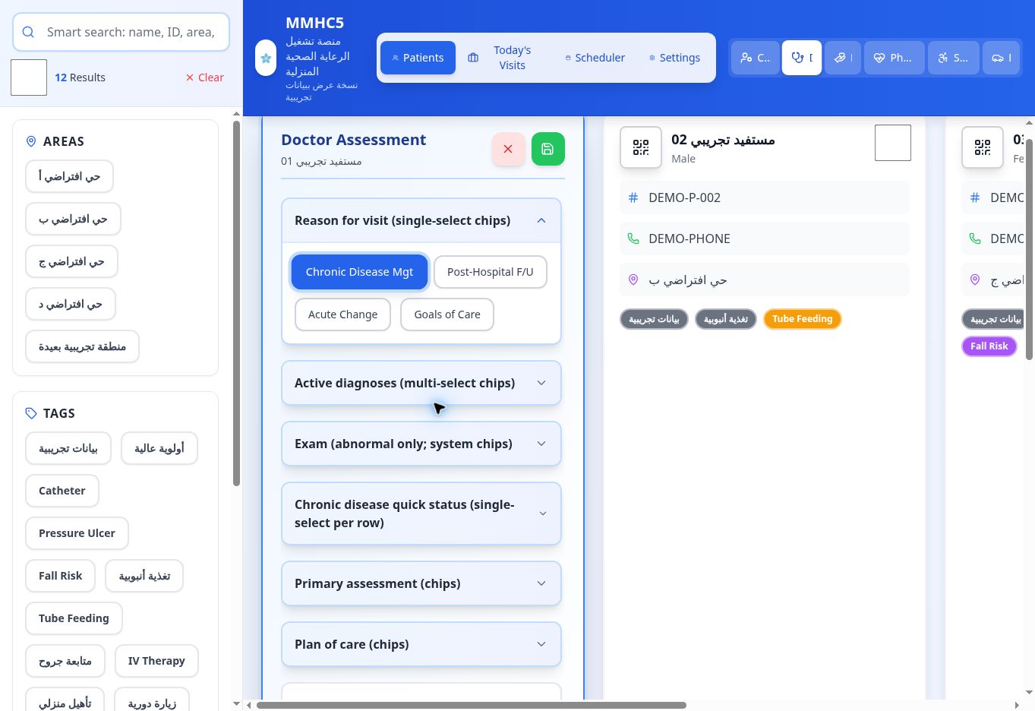This screenshot has height=711, width=1035.
Task: Select the doctor stethoscope role tab
Action: pyautogui.click(x=802, y=58)
